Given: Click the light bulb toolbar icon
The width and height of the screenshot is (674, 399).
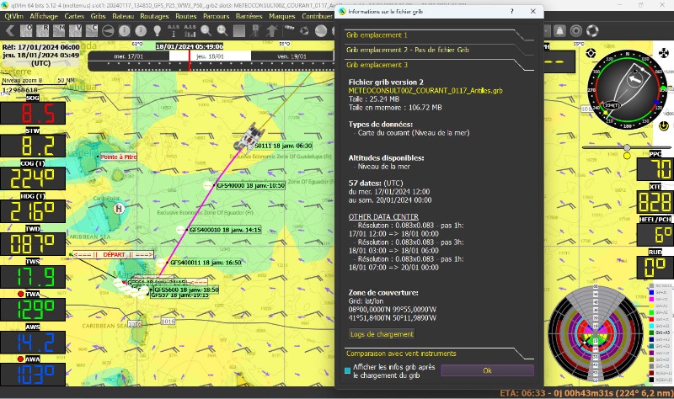Looking at the screenshot, I should pos(158,30).
